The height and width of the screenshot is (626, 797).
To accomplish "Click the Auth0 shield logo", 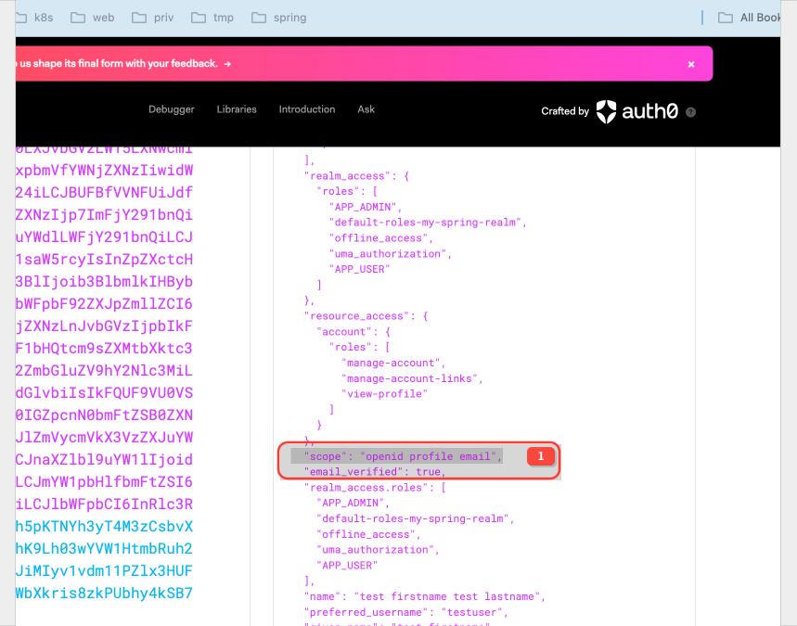I will click(x=608, y=111).
